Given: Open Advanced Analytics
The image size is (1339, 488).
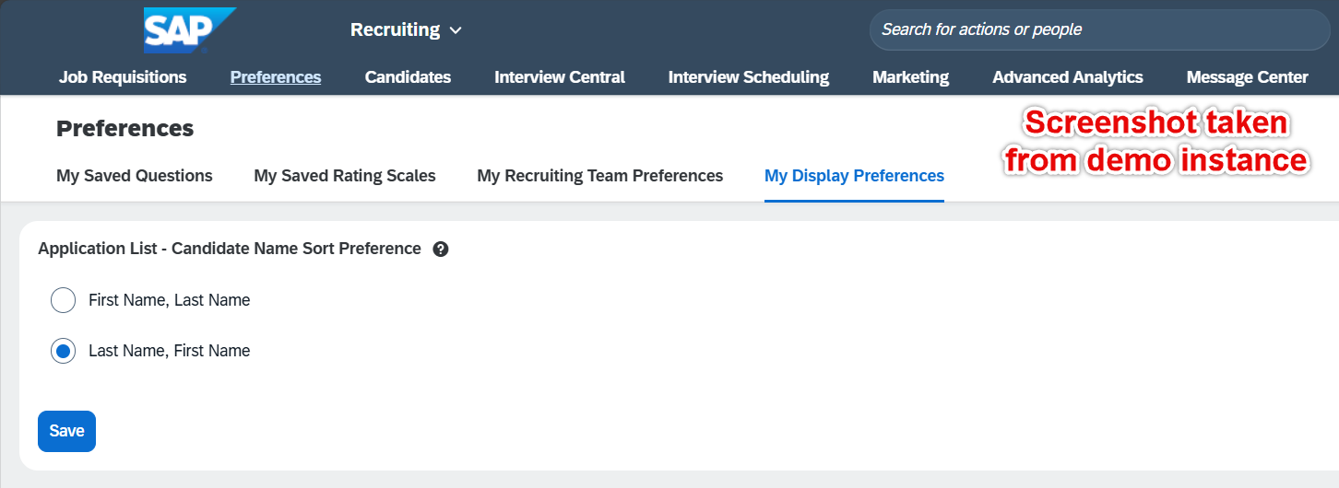Looking at the screenshot, I should tap(1068, 77).
